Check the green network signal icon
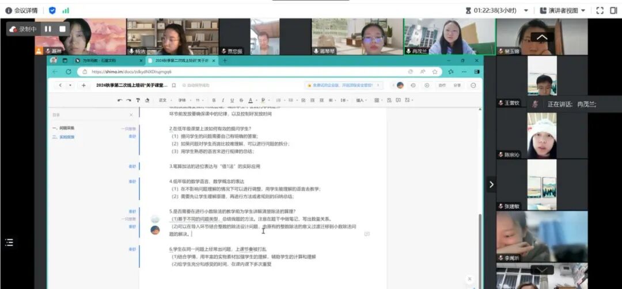Viewport: 622px width, 289px height. pyautogui.click(x=66, y=11)
